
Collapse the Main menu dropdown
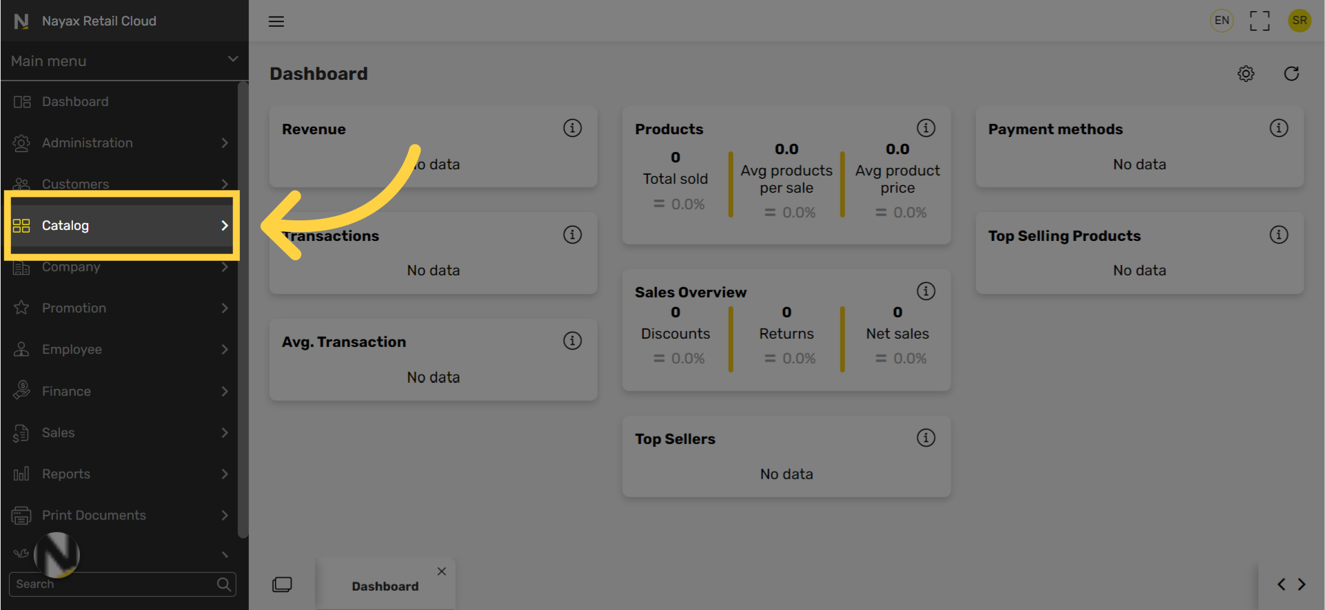[233, 60]
